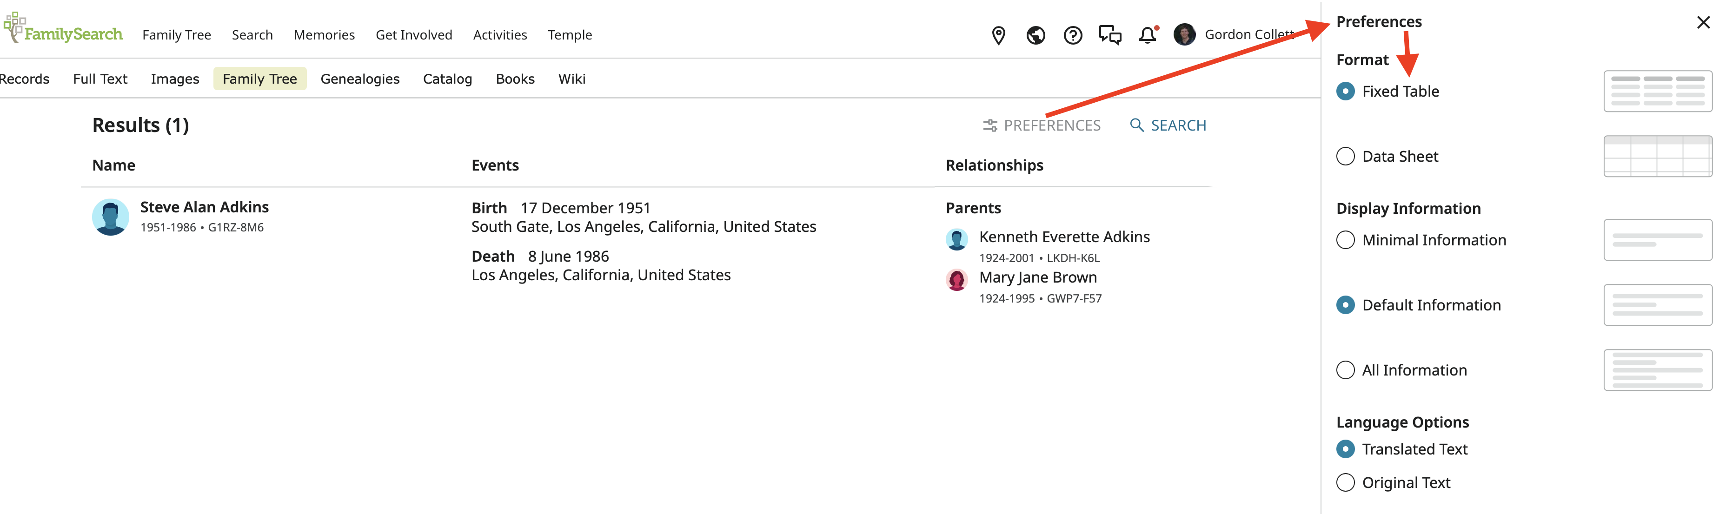The image size is (1726, 514).
Task: Open Steve Alan Adkins record
Action: pyautogui.click(x=205, y=207)
